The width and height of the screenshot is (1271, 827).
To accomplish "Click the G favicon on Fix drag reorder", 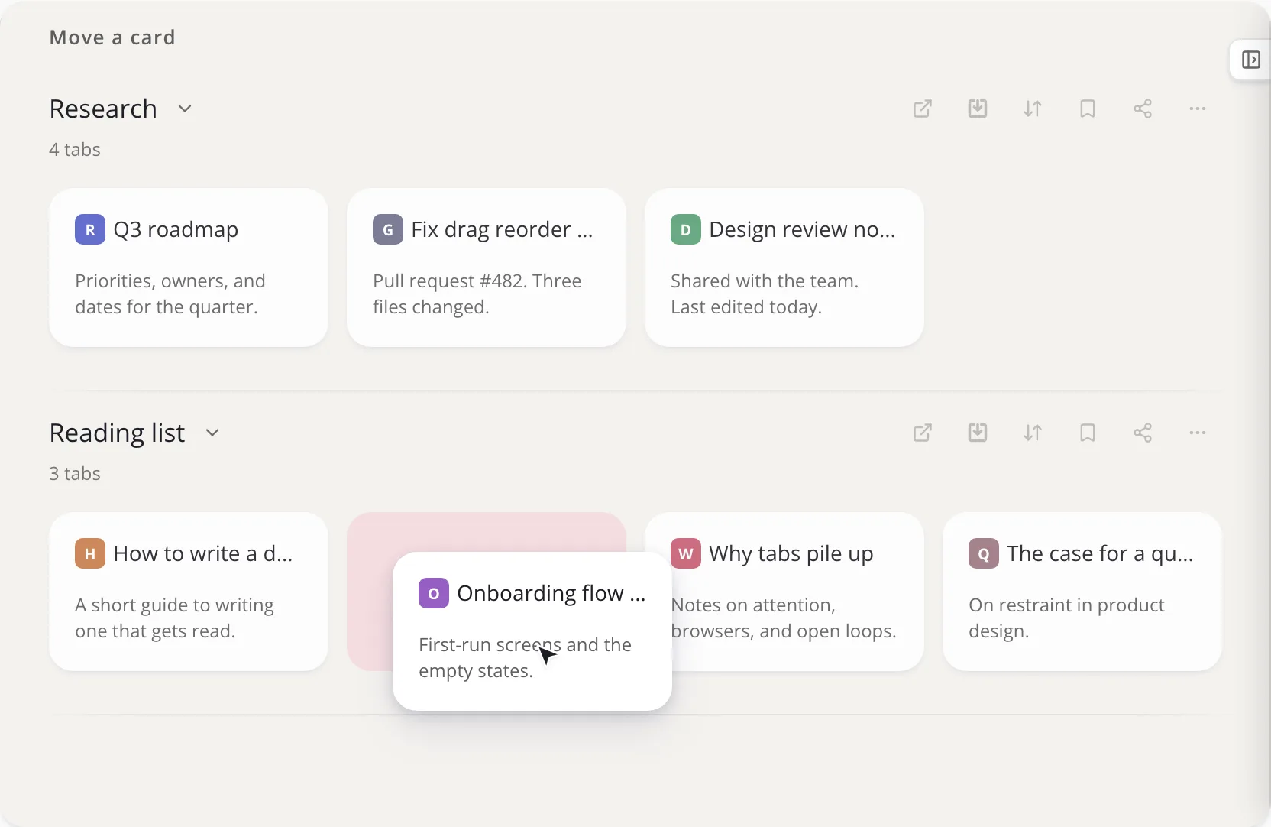I will [388, 229].
